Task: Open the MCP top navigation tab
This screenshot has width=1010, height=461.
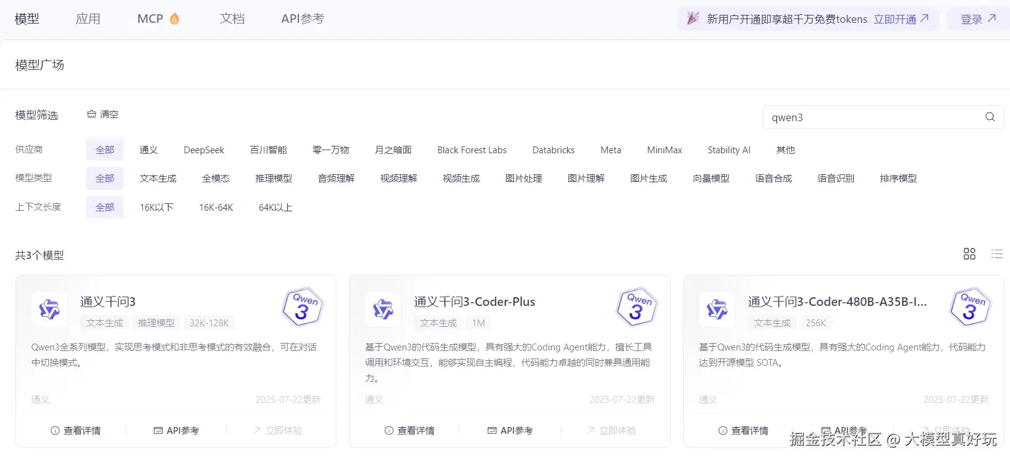Action: tap(150, 19)
